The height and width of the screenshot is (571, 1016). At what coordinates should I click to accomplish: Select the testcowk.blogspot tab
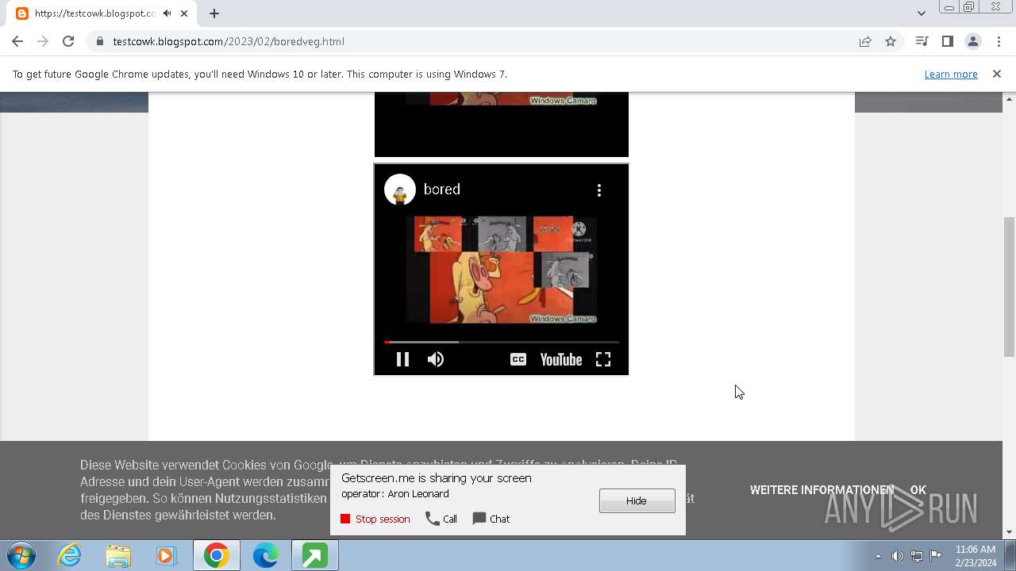[94, 13]
